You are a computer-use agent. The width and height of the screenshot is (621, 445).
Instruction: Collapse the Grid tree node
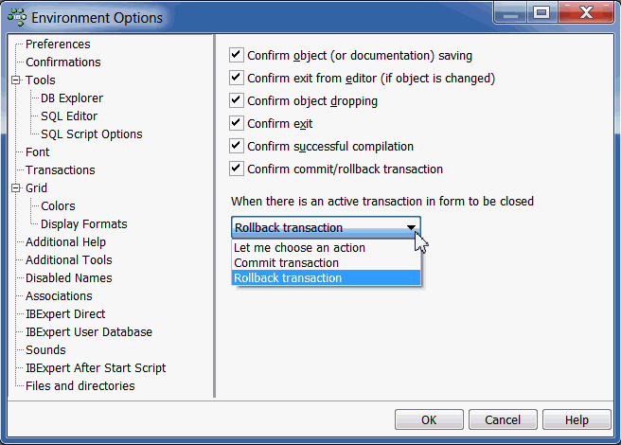pos(15,187)
